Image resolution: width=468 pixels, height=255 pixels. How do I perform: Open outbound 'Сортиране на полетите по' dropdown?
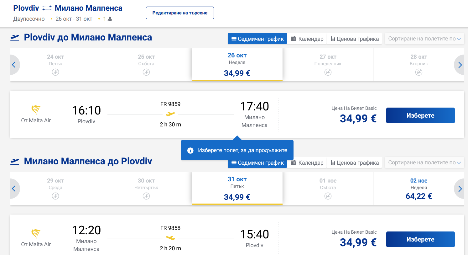point(424,39)
